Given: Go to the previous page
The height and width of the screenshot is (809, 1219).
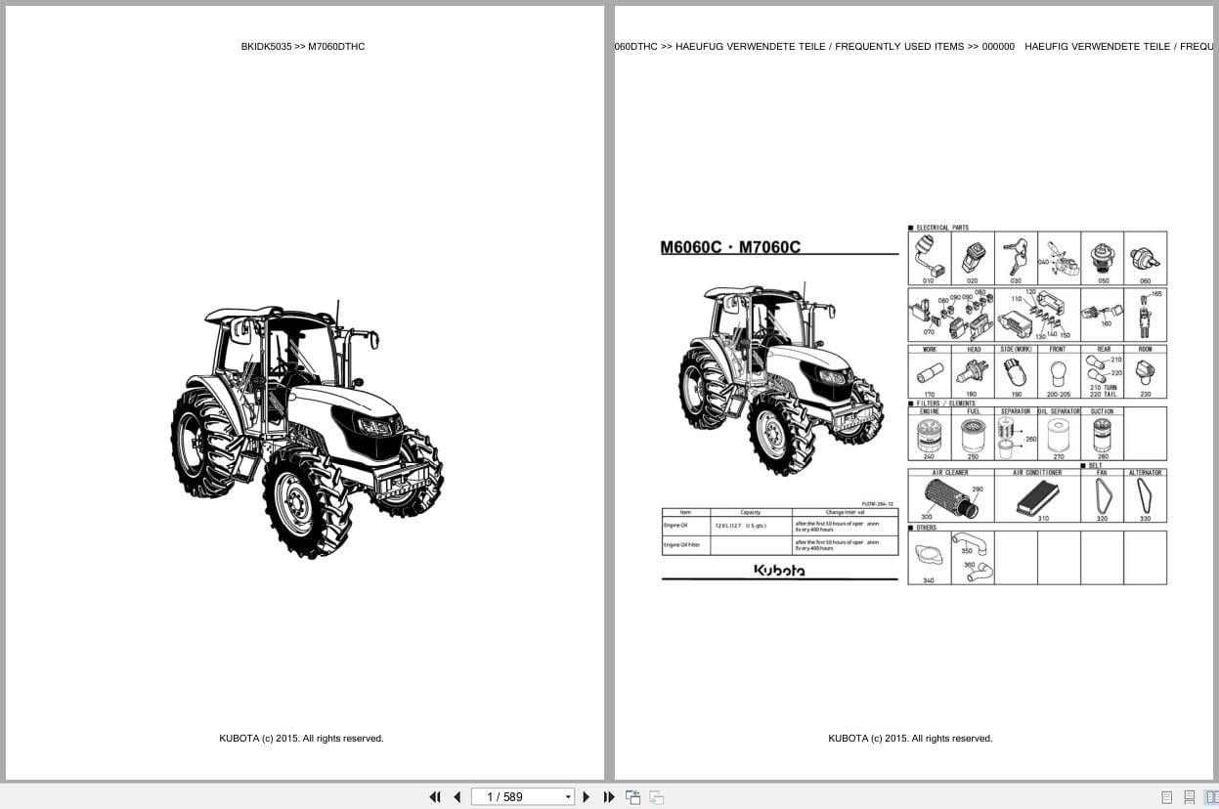Looking at the screenshot, I should coord(457,797).
